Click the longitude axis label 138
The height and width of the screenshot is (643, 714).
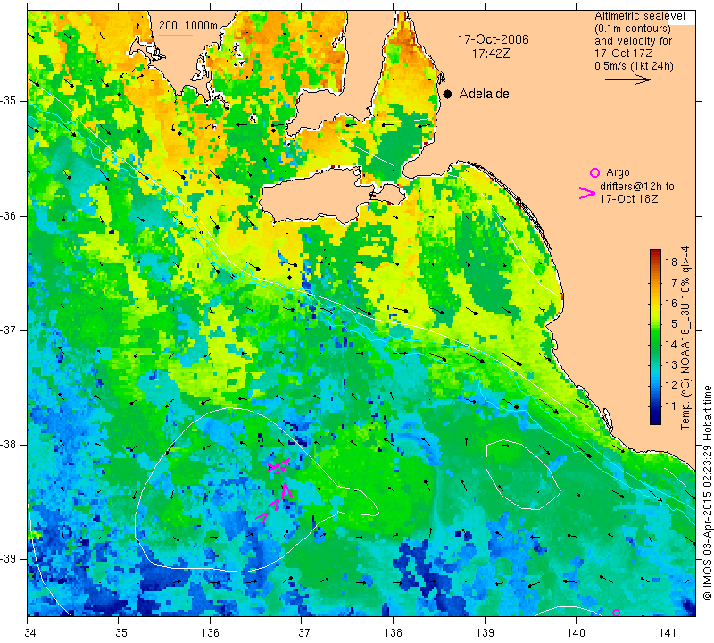[393, 633]
